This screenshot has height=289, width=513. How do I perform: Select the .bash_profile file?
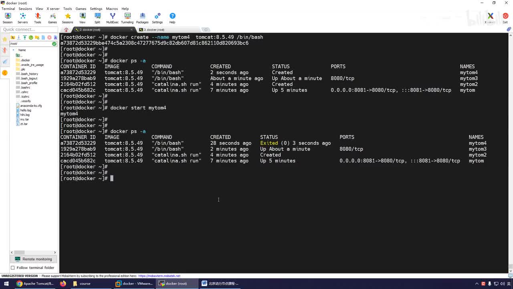click(26, 83)
